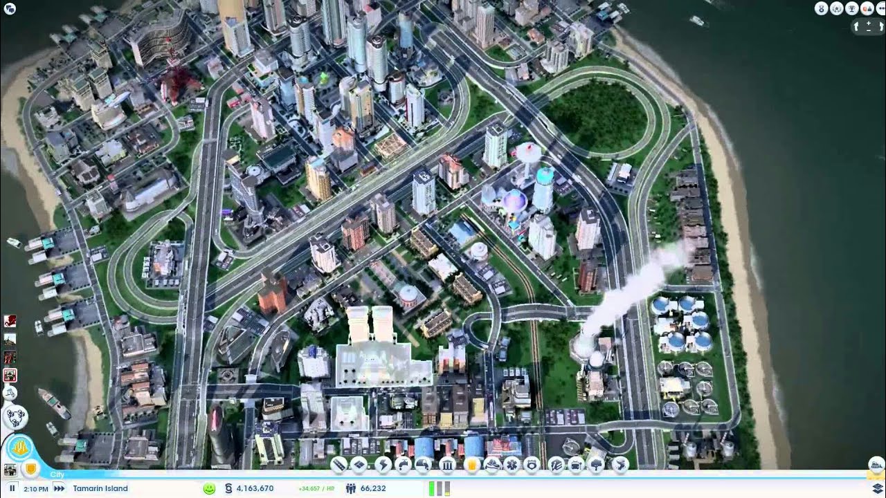Open the region view icon on left
The image size is (886, 498).
(10, 394)
